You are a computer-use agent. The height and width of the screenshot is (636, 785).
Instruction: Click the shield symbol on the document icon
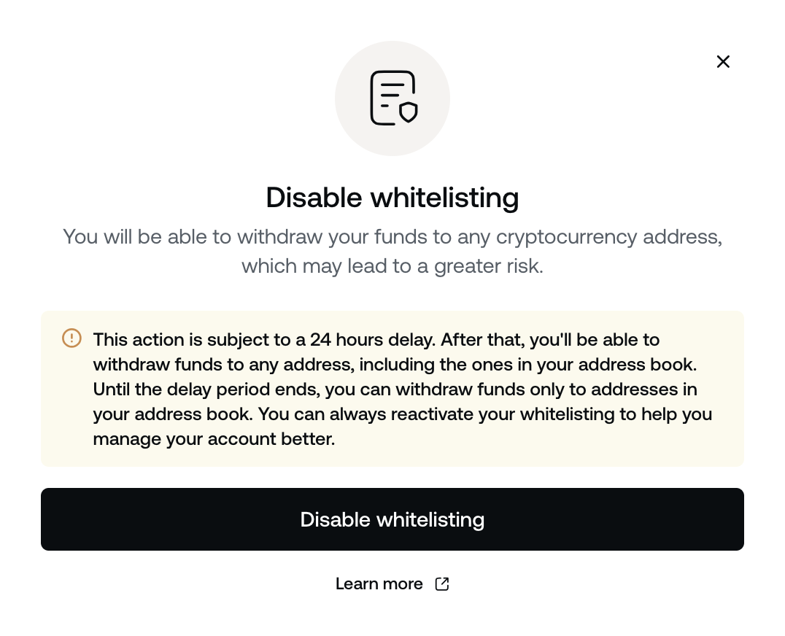[410, 113]
